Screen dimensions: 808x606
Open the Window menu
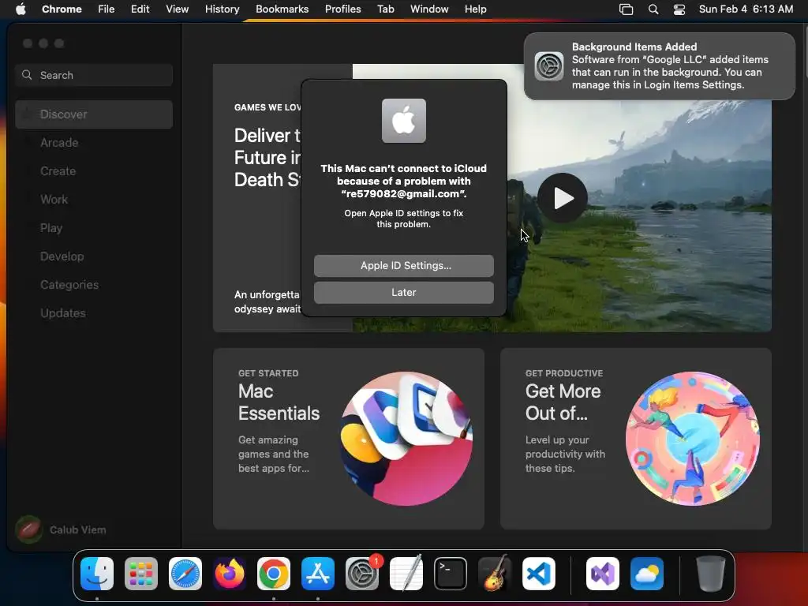(429, 9)
